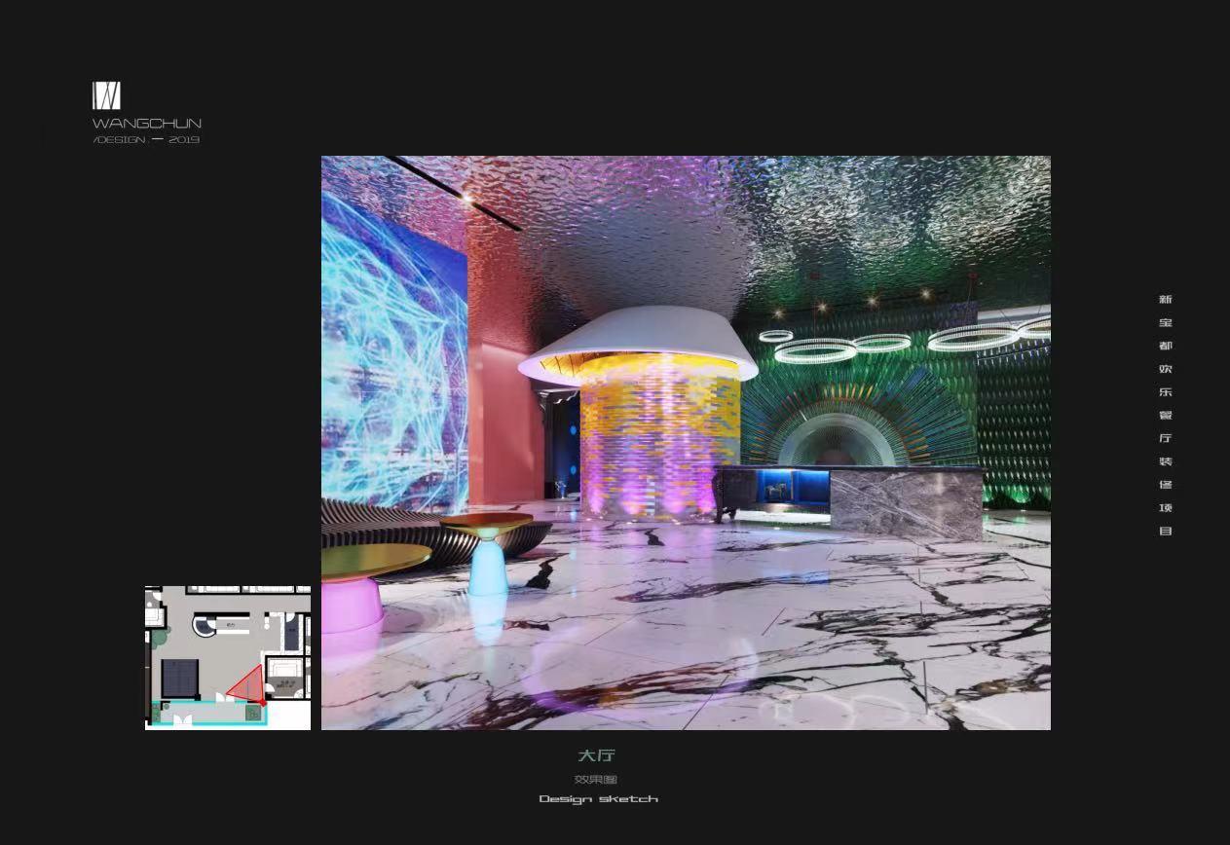Click the vertical project title 新宝都欢乐餐厅装修项目

[x=1165, y=415]
